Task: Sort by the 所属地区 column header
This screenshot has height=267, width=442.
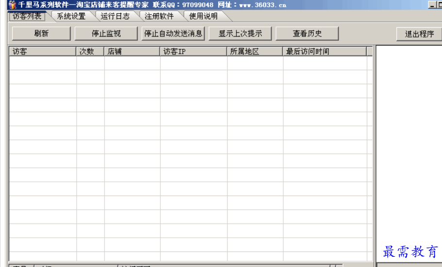Action: [x=255, y=52]
